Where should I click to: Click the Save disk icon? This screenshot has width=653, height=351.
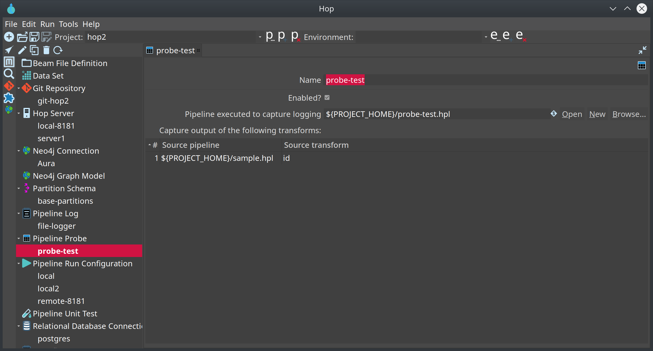(x=34, y=37)
